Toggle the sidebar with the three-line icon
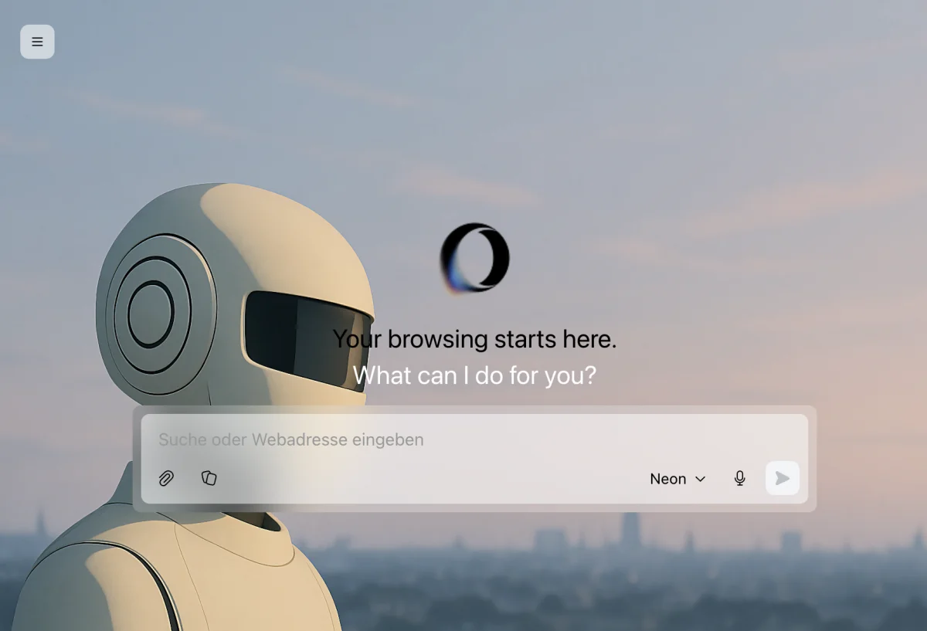The height and width of the screenshot is (631, 927). [37, 42]
